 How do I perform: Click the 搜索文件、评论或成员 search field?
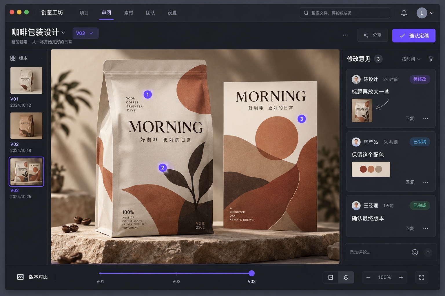[x=345, y=13]
